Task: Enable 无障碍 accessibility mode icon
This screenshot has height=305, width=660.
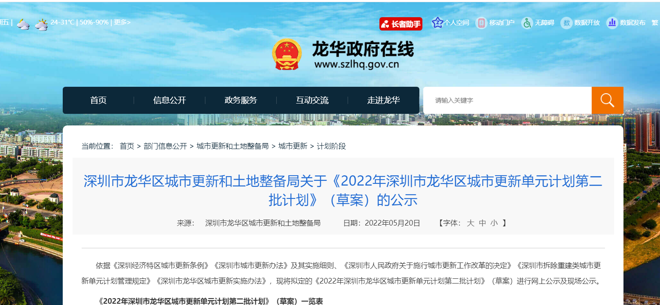Action: click(527, 23)
